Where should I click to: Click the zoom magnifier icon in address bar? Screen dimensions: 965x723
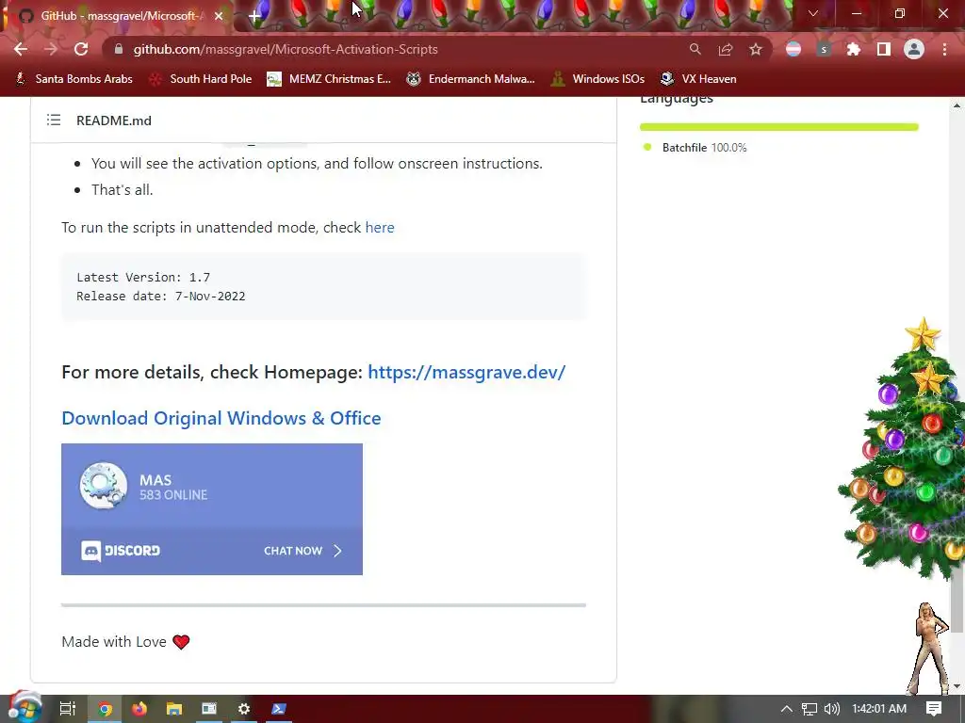[x=695, y=49]
